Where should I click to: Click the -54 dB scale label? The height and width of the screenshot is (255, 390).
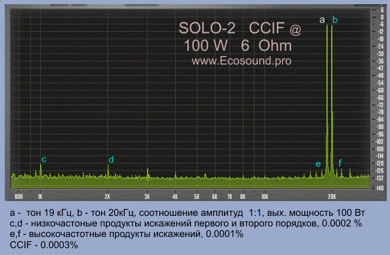(380, 83)
